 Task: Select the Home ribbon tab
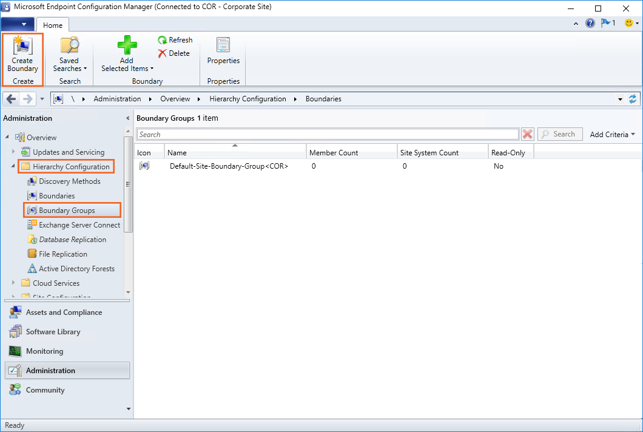pos(53,25)
